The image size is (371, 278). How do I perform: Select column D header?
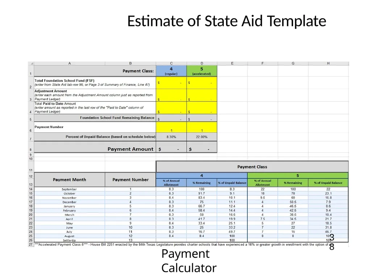coord(202,63)
